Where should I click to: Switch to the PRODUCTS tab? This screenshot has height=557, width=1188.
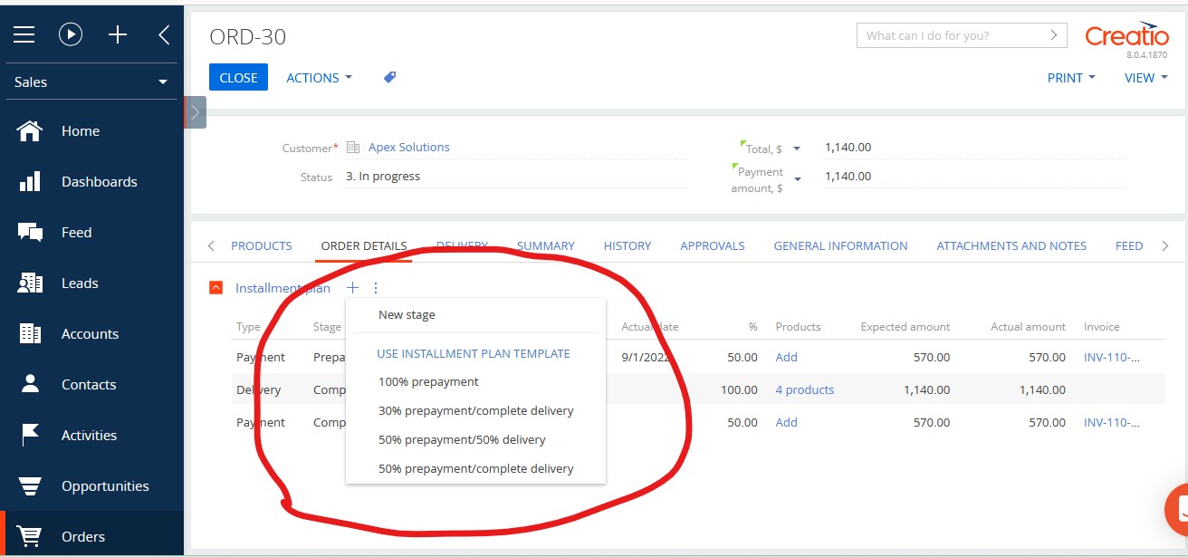click(x=262, y=245)
